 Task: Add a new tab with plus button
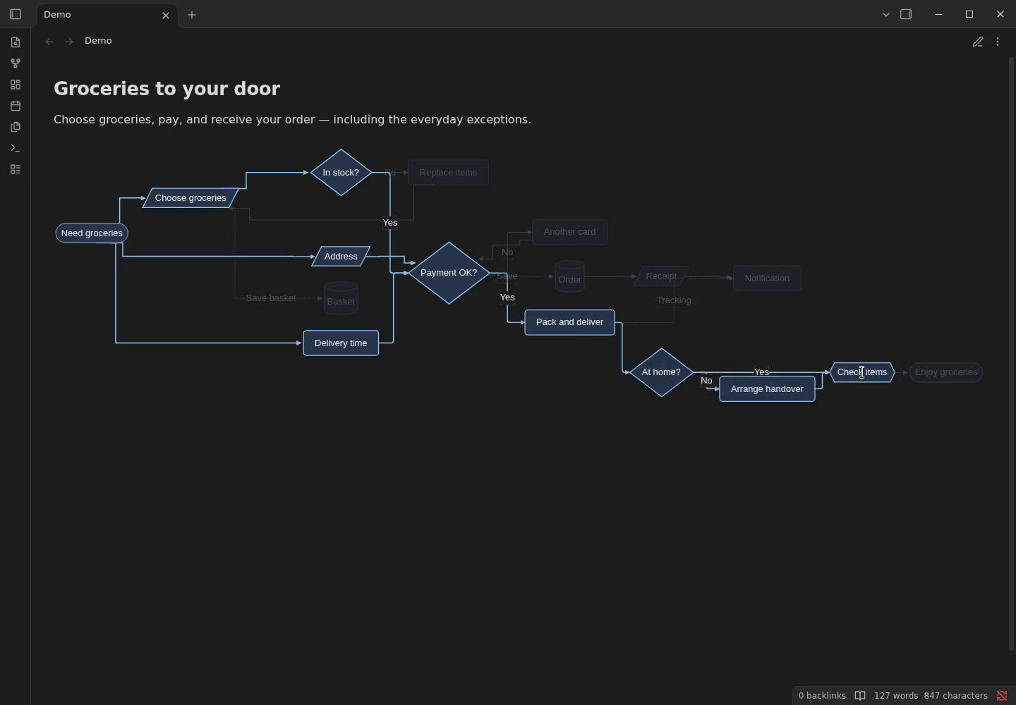click(x=192, y=14)
